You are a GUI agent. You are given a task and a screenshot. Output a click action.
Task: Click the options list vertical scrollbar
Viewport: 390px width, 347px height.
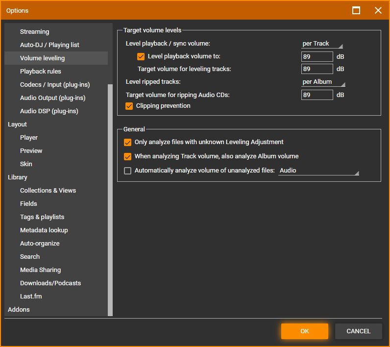110,196
